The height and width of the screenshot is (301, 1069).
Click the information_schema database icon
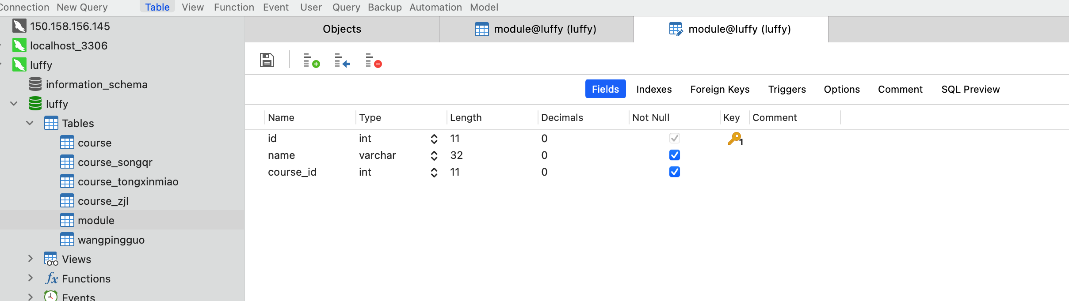tap(35, 84)
